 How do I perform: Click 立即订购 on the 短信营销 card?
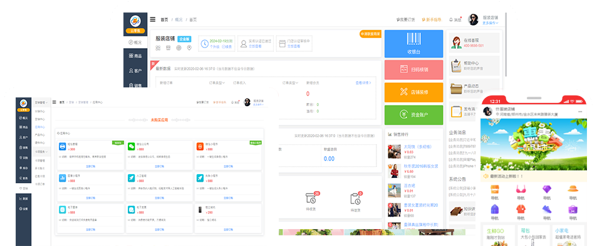90,166
